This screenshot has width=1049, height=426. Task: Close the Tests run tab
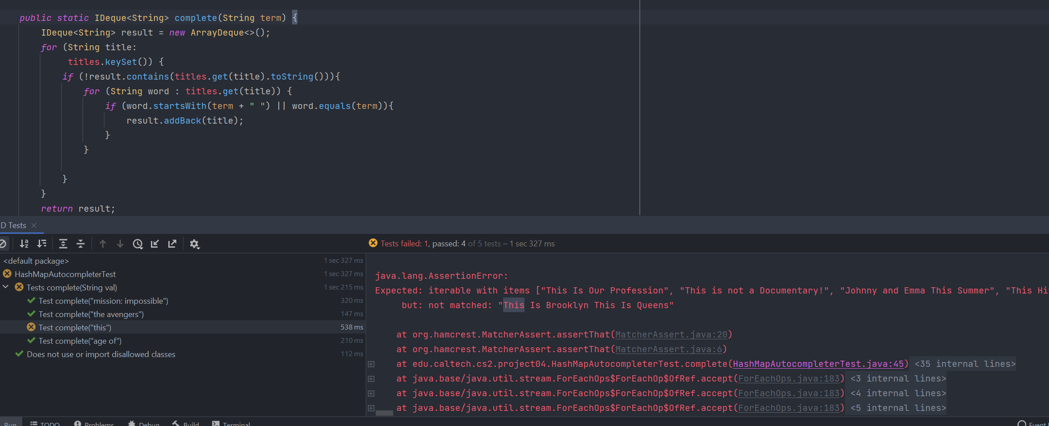34,225
